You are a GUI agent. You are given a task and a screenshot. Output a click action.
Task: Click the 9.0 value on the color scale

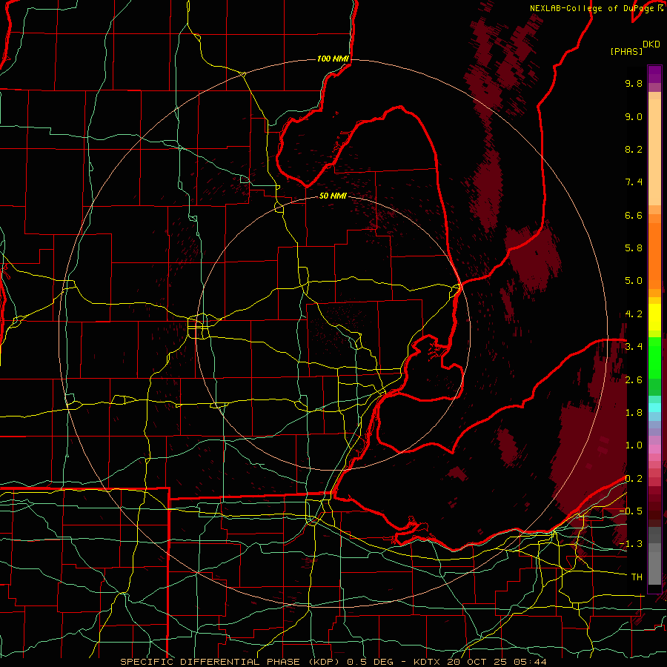click(x=634, y=116)
